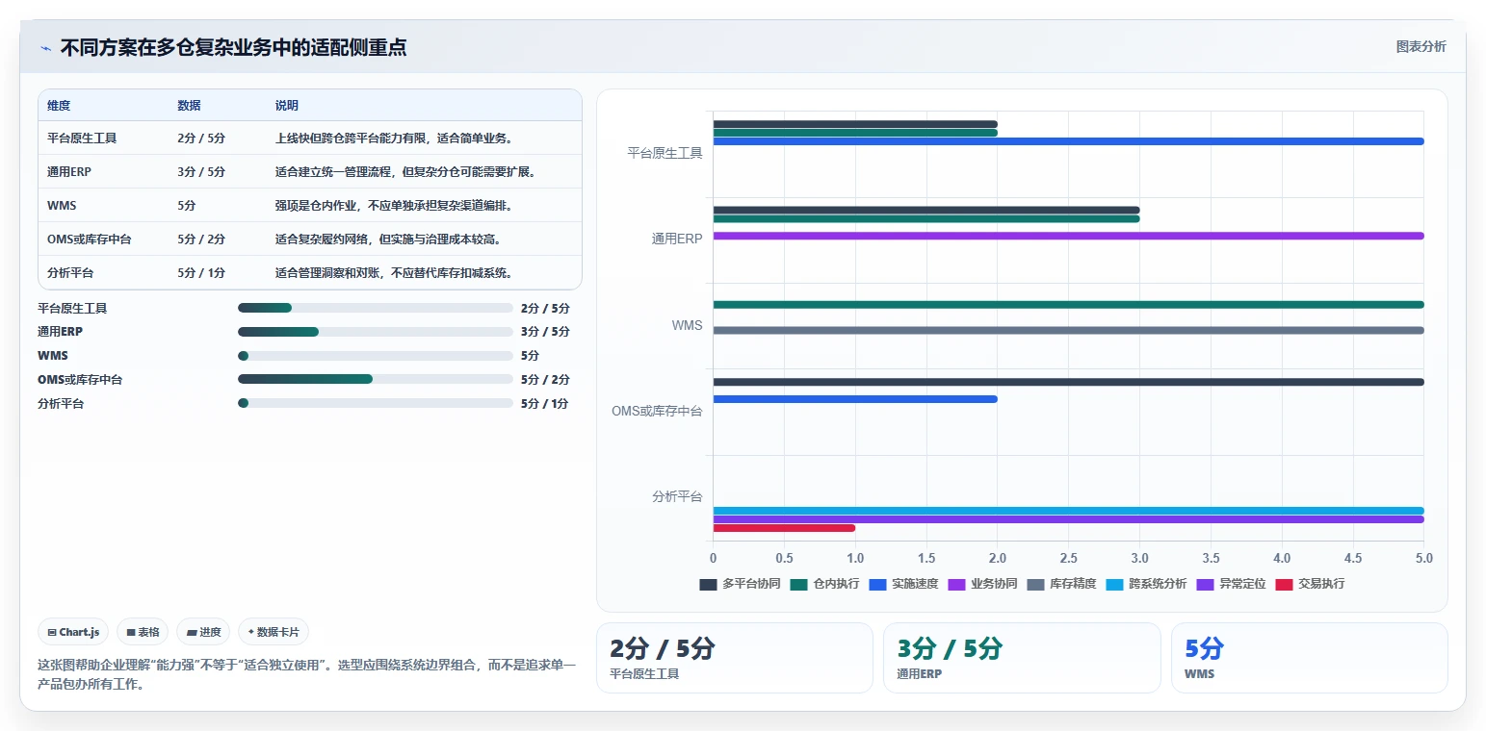Screen dimensions: 1486x731
Task: Click the 平台原生工具 progress bar
Action: click(376, 308)
